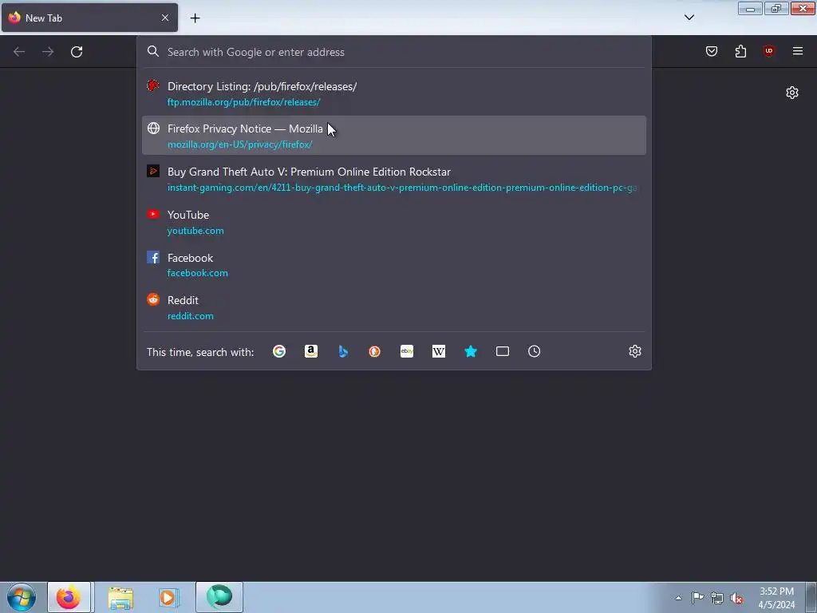Open search settings gear in dropdown
The image size is (817, 613).
[x=634, y=351]
